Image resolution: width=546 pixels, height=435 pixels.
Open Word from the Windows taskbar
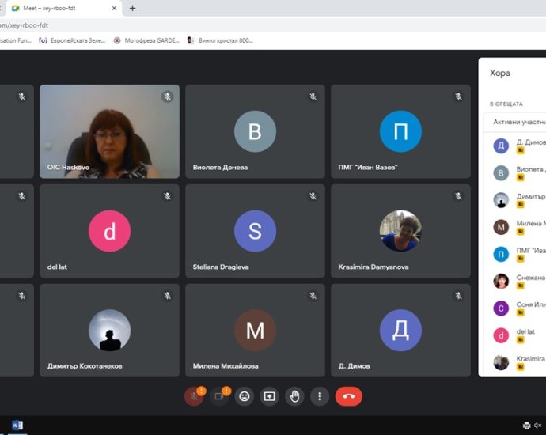pos(17,426)
